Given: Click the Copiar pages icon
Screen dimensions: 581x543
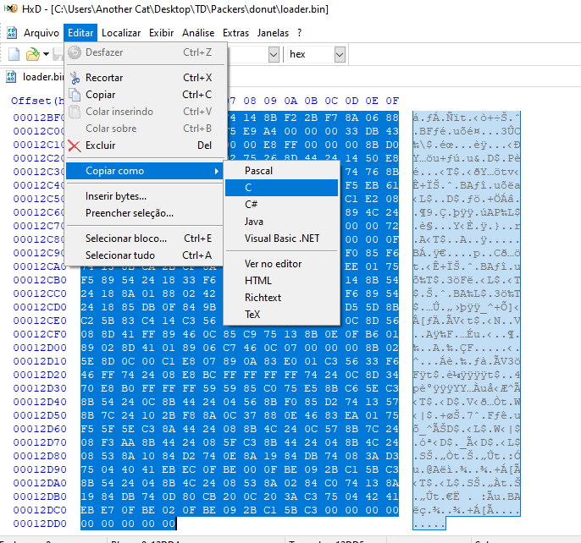Looking at the screenshot, I should pos(75,95).
